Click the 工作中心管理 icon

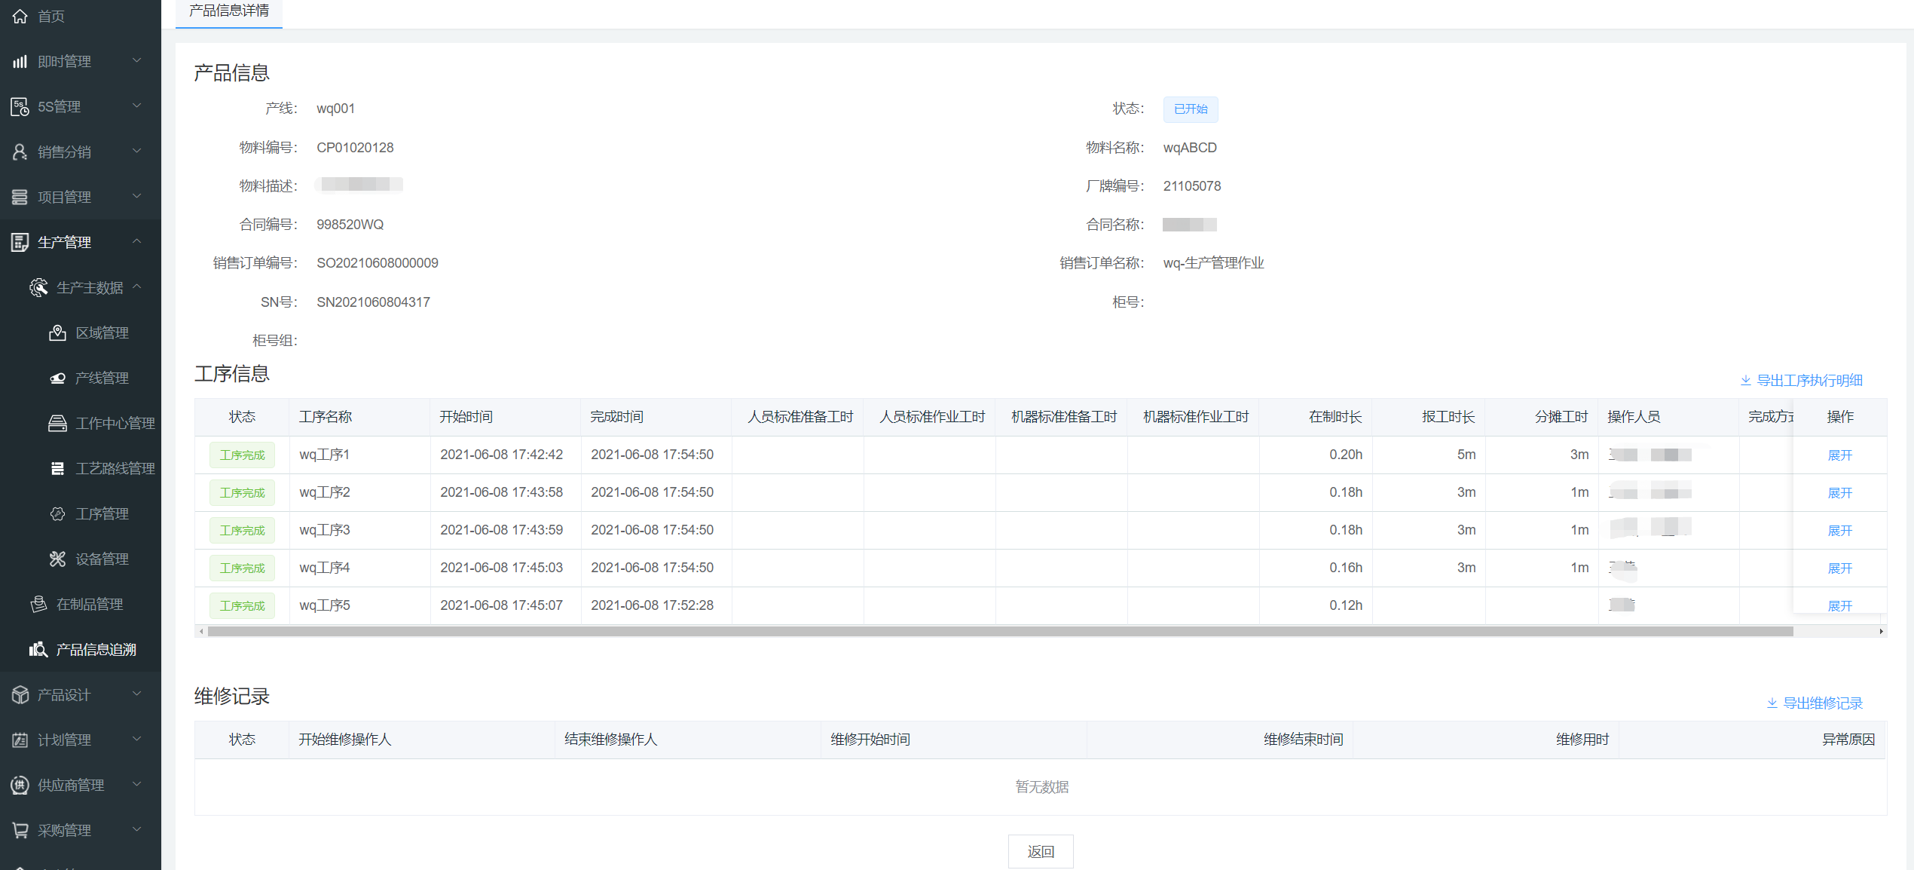(x=58, y=423)
